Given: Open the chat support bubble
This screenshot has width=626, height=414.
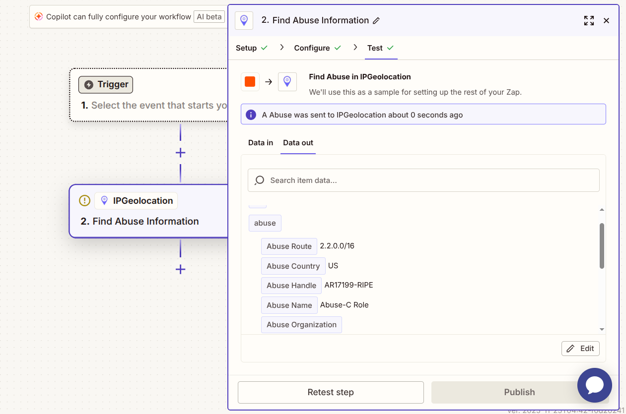Looking at the screenshot, I should (594, 385).
